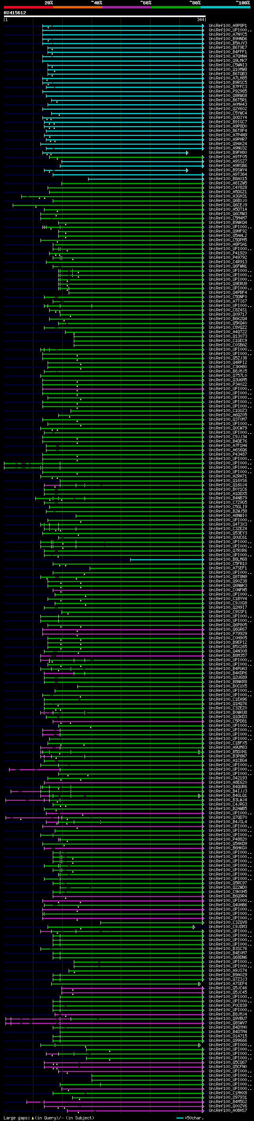Click UniRef100_B9IGC7 in the hit list
This screenshot has height=1121, width=254.
click(228, 122)
